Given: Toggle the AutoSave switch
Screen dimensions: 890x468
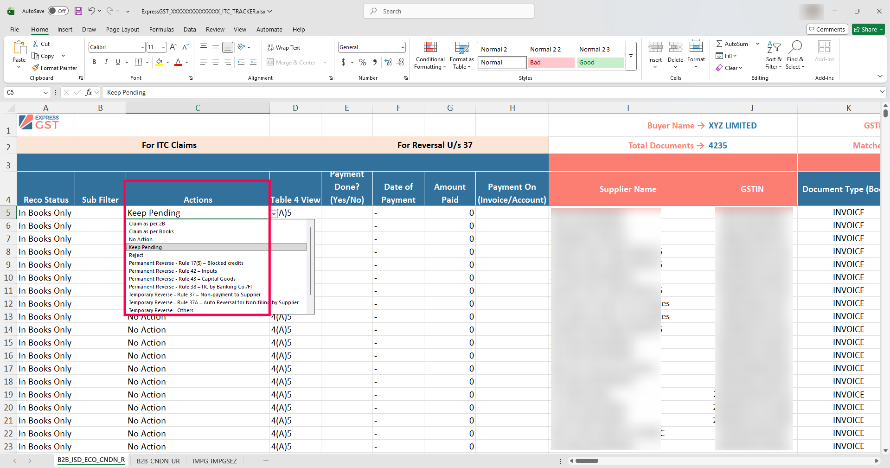Looking at the screenshot, I should [58, 11].
